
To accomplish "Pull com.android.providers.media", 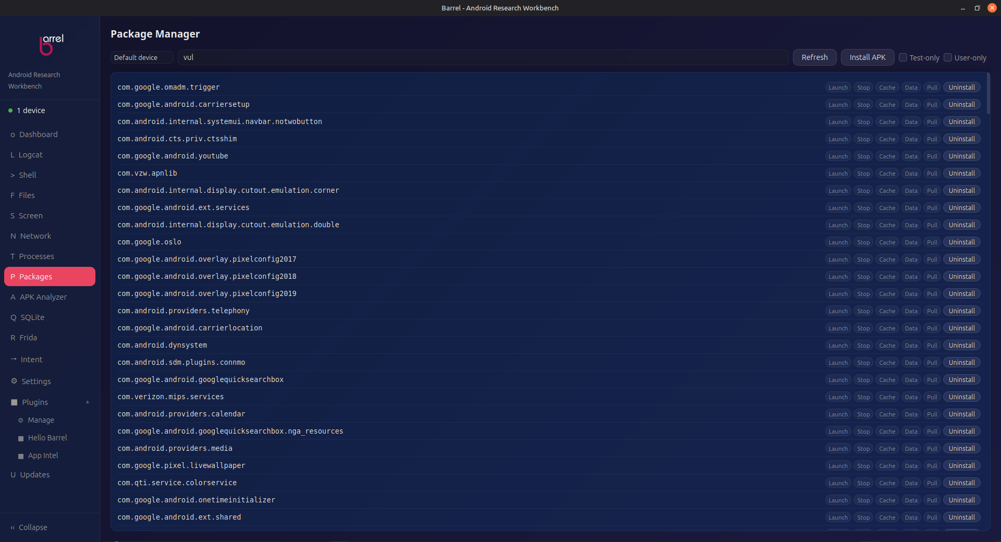I will pyautogui.click(x=932, y=449).
